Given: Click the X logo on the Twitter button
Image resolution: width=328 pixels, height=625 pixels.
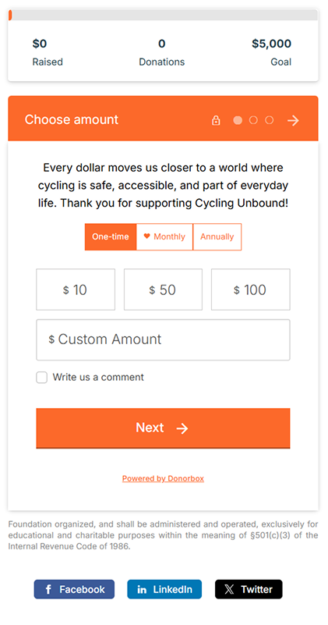Looking at the screenshot, I should (229, 590).
